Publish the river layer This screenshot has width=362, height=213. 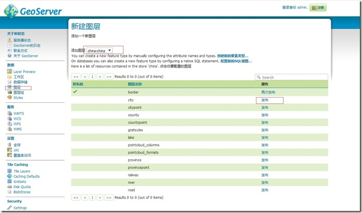coord(265,182)
